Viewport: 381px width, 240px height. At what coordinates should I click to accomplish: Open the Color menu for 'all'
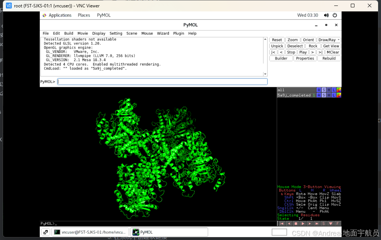click(x=339, y=90)
